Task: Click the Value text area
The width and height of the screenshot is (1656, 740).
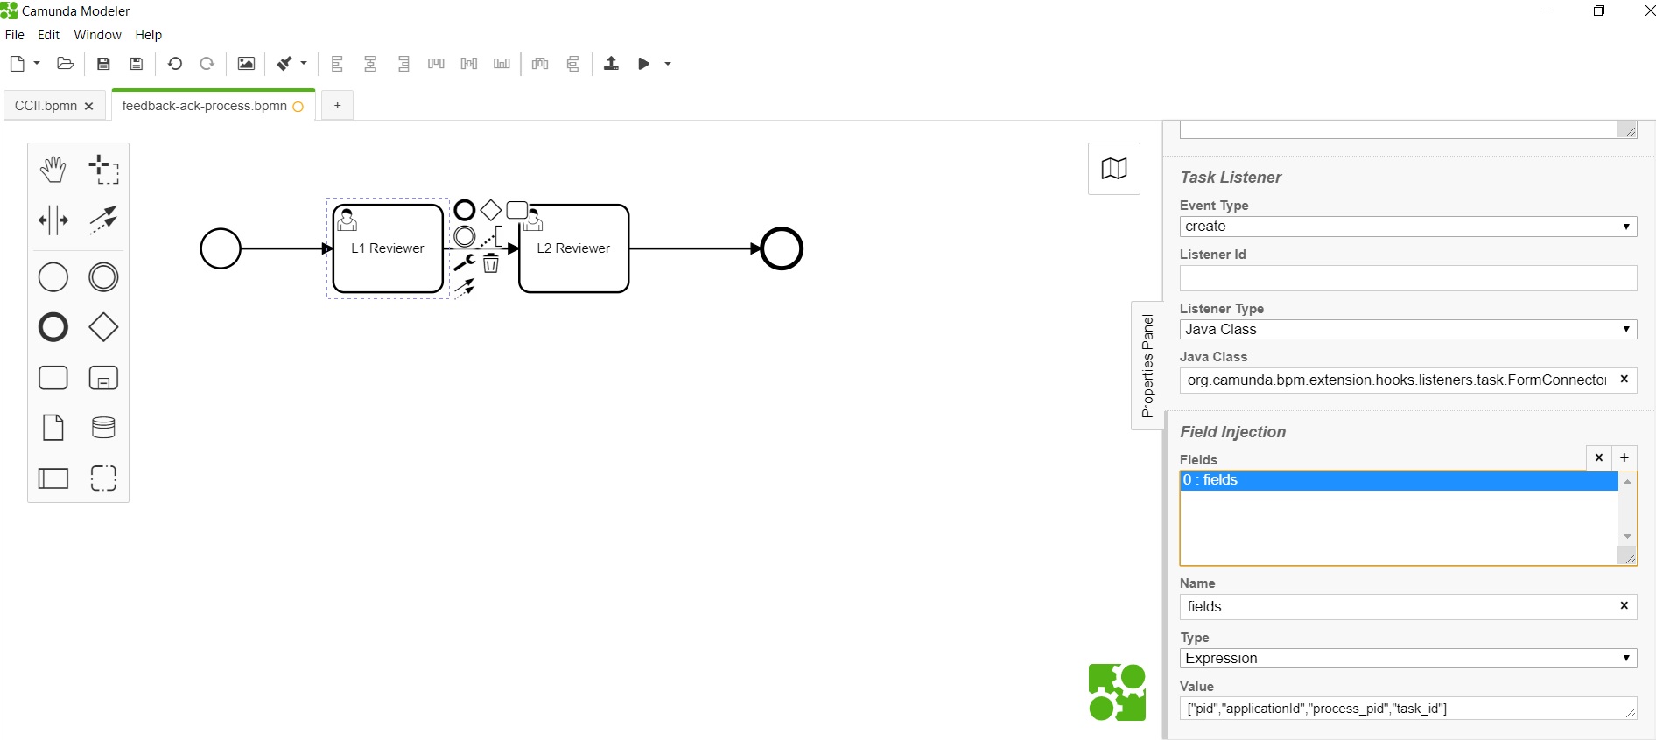Action: pyautogui.click(x=1408, y=709)
